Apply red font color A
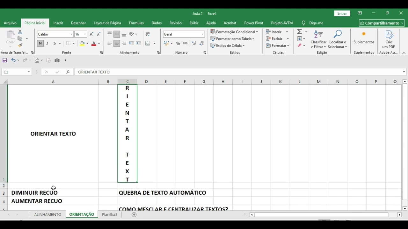Image resolution: width=408 pixels, height=229 pixels. 94,43
